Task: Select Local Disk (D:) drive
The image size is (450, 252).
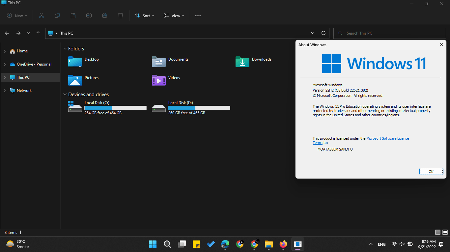Action: 191,108
